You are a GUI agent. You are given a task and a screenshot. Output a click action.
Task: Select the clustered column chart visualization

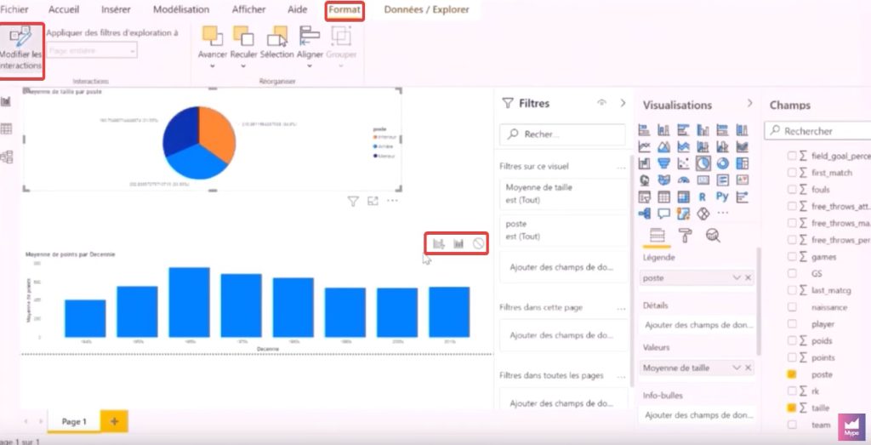point(703,130)
